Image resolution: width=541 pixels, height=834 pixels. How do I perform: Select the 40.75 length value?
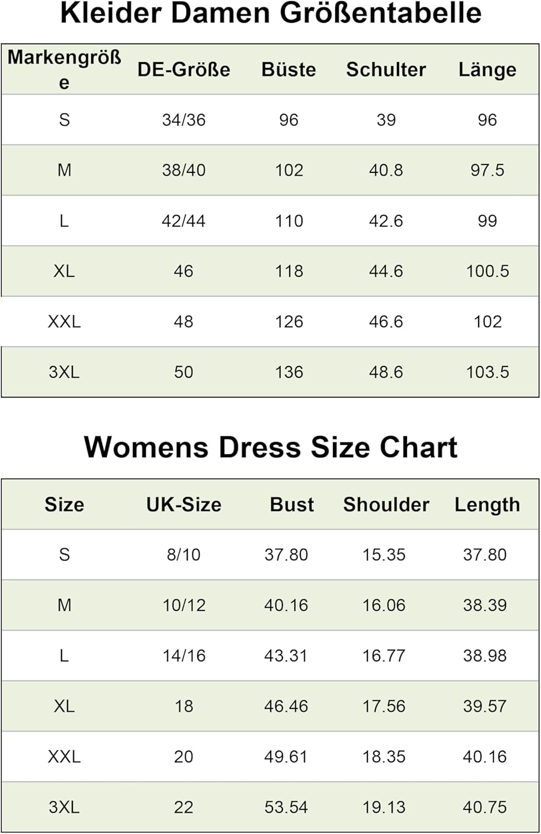(485, 807)
